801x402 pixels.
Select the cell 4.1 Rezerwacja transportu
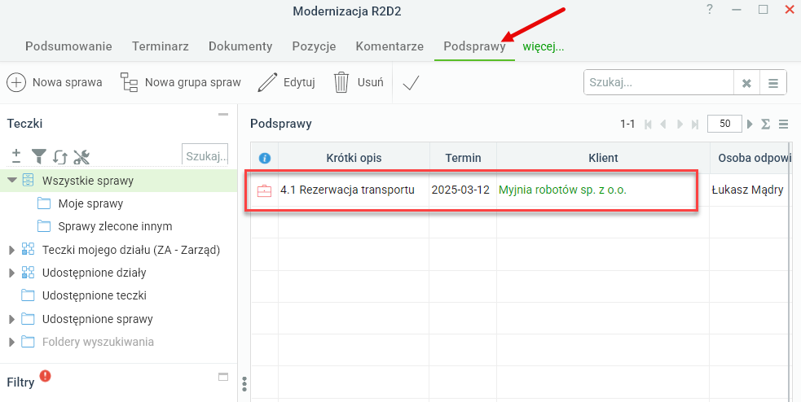click(354, 190)
